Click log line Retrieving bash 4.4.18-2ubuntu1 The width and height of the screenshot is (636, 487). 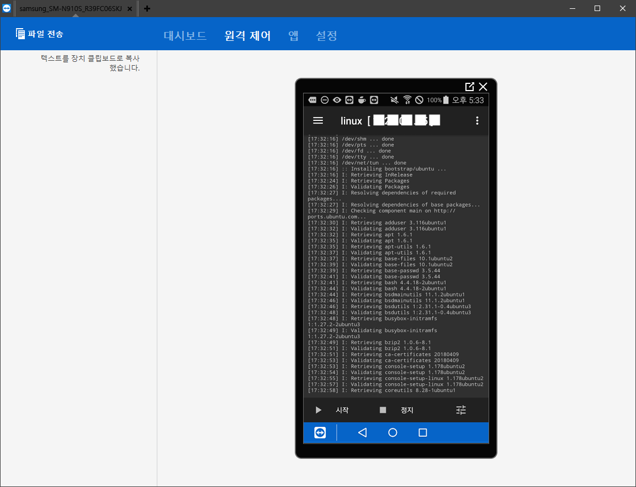tap(377, 283)
